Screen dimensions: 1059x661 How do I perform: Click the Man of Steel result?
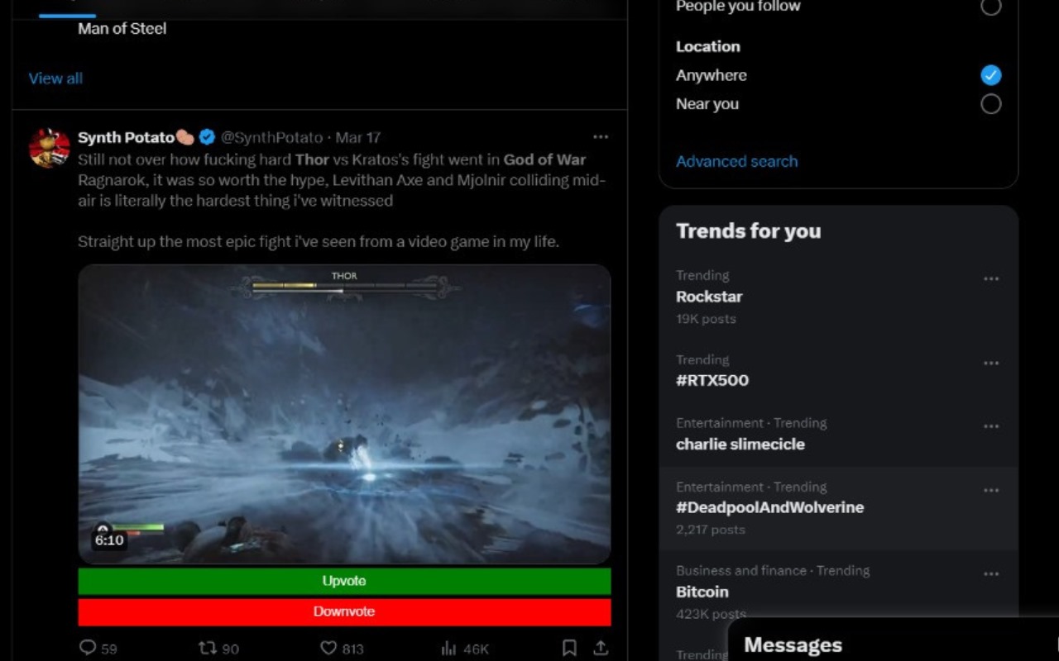coord(122,28)
